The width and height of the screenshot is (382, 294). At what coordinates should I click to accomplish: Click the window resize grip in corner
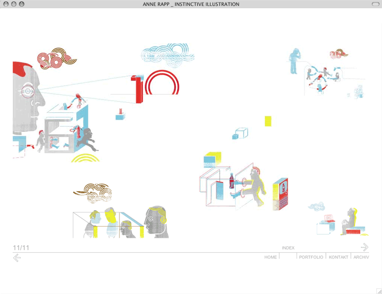pyautogui.click(x=378, y=290)
